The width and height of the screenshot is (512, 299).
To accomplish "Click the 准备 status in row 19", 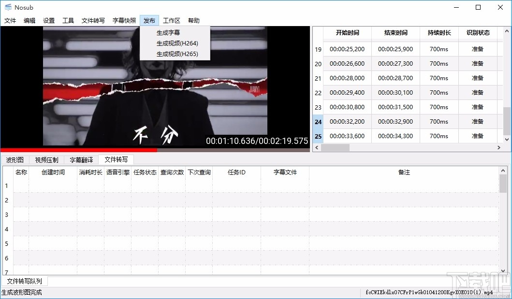I will click(x=477, y=49).
